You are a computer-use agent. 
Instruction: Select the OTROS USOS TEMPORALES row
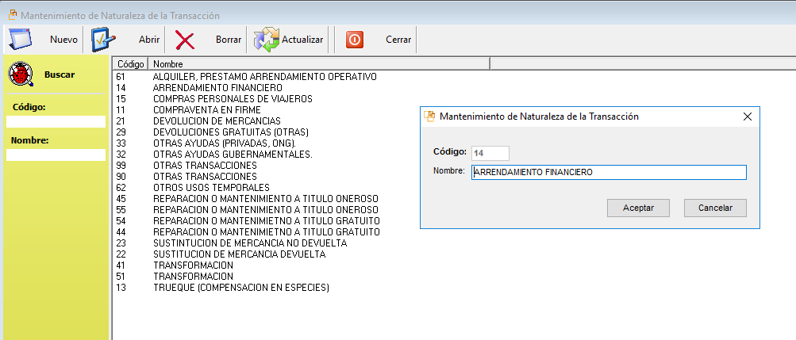(206, 188)
